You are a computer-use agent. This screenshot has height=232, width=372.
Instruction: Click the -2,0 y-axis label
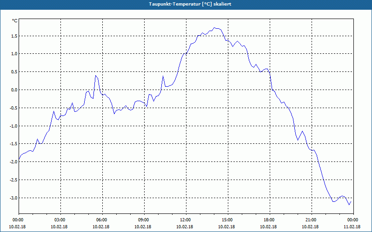pos(13,161)
